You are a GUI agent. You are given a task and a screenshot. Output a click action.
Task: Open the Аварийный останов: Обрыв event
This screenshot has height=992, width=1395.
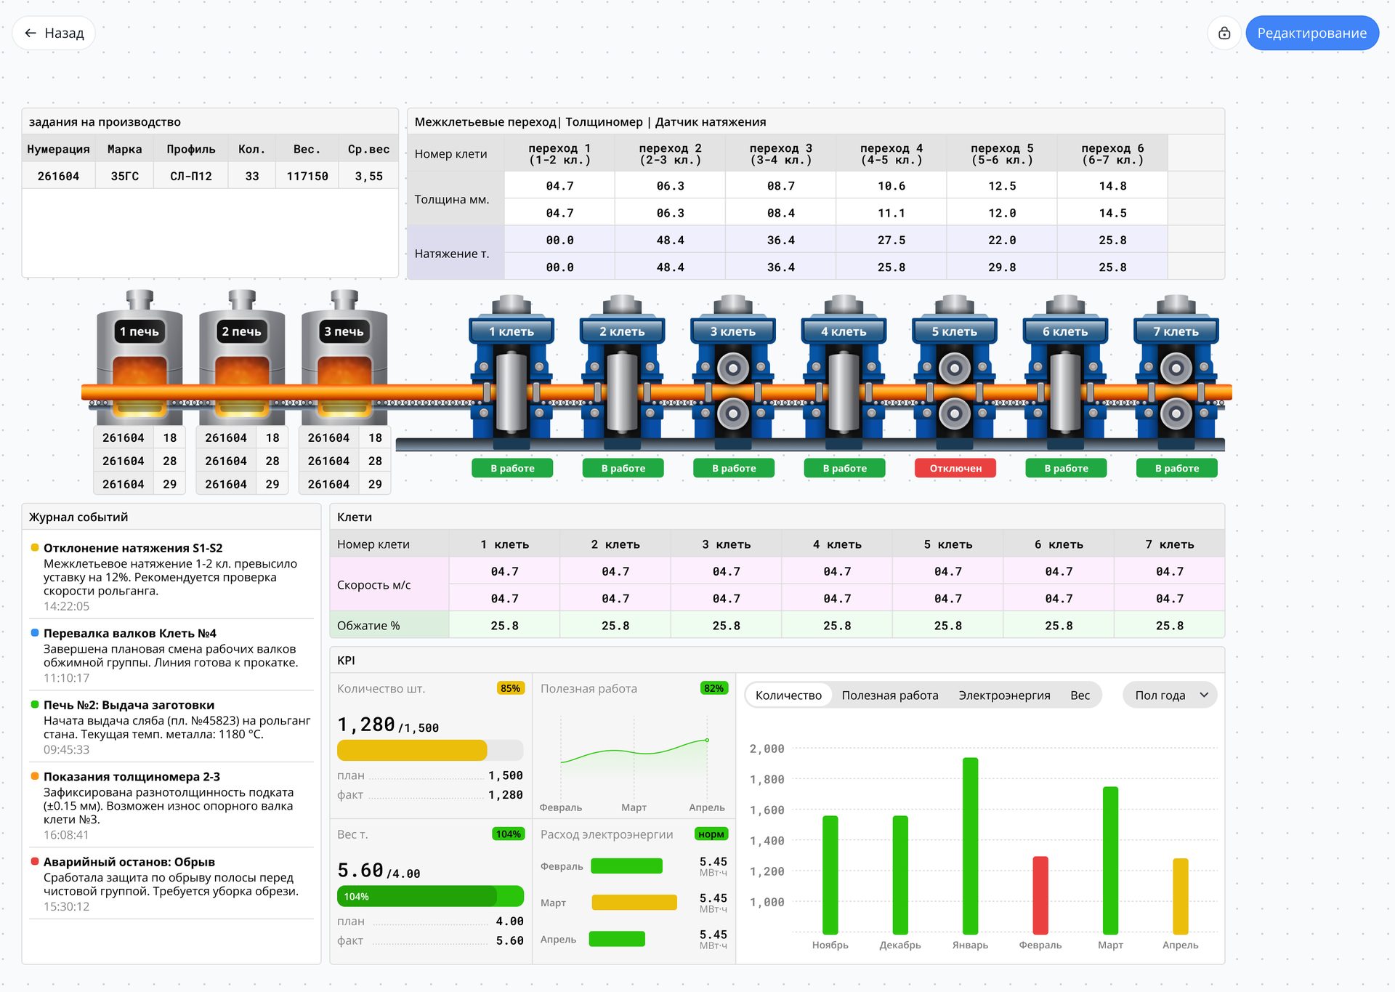pos(171,884)
